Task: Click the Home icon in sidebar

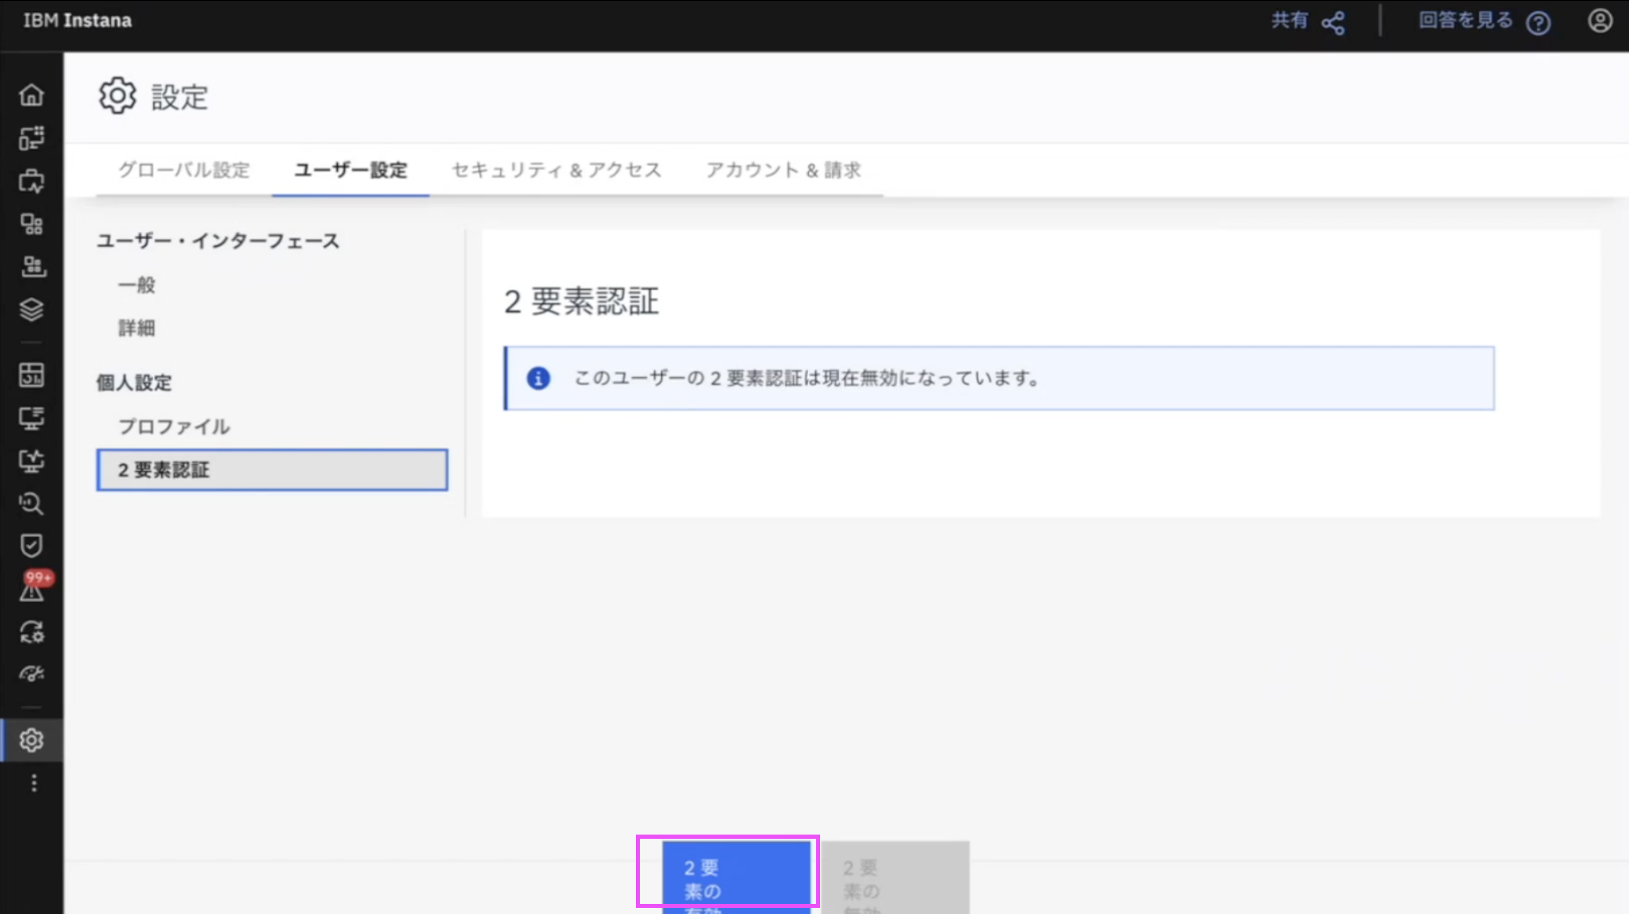Action: [x=31, y=95]
